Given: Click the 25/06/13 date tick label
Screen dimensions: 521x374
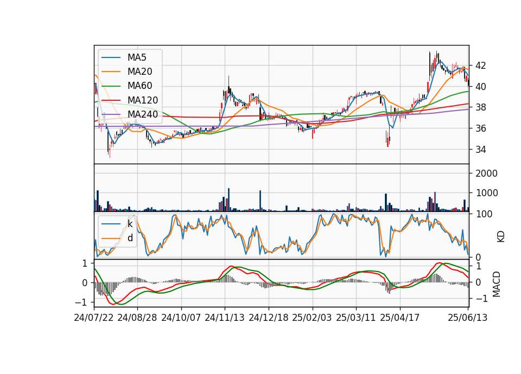Looking at the screenshot, I should [x=467, y=318].
